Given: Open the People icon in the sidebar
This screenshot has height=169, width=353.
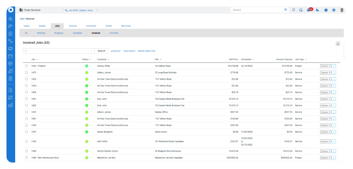Looking at the screenshot, I should click(x=10, y=19).
